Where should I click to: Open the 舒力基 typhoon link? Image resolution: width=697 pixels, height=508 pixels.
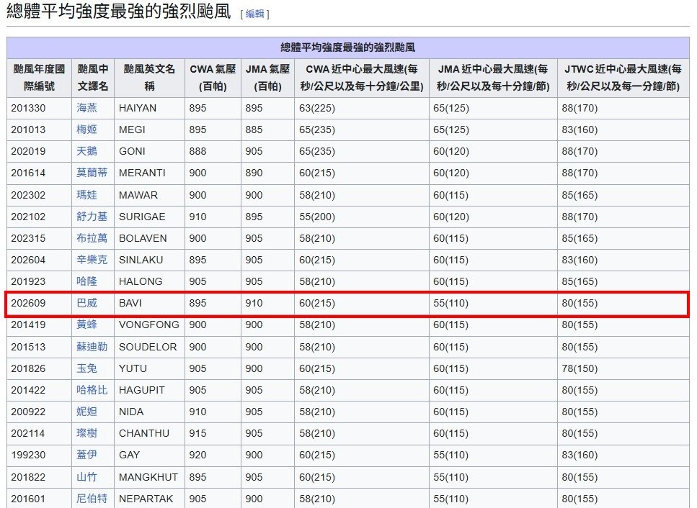coord(92,217)
